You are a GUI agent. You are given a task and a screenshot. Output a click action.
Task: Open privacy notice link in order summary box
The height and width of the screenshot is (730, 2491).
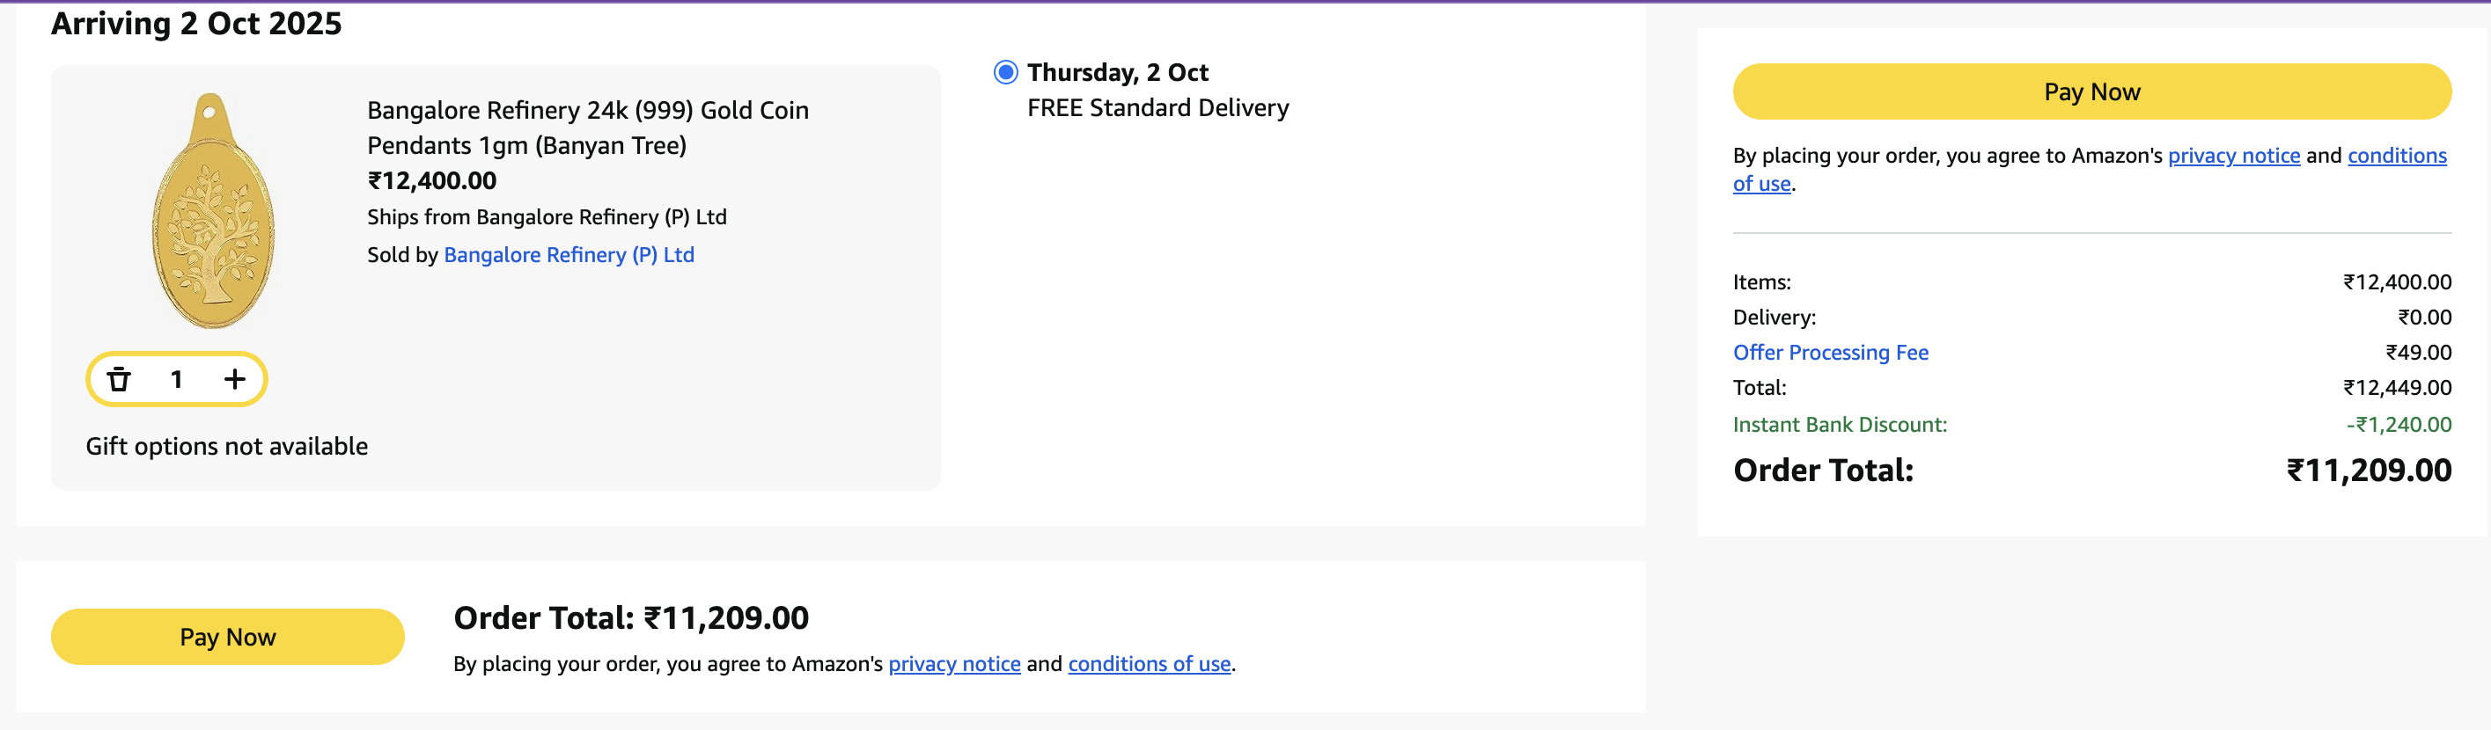(2233, 156)
